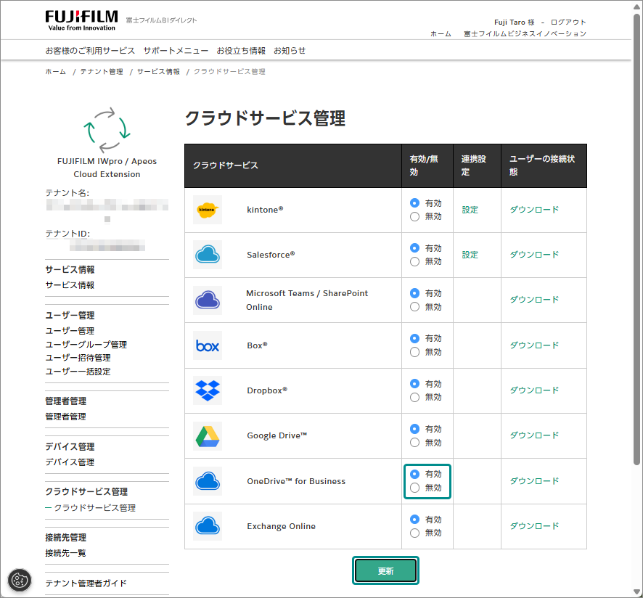The width and height of the screenshot is (643, 598).
Task: Click the page vertical scrollbar
Action: [x=636, y=239]
